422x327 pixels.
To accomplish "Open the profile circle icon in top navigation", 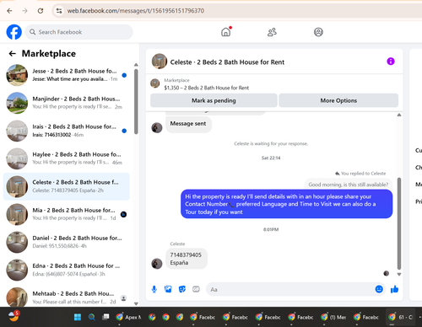I will click(318, 32).
